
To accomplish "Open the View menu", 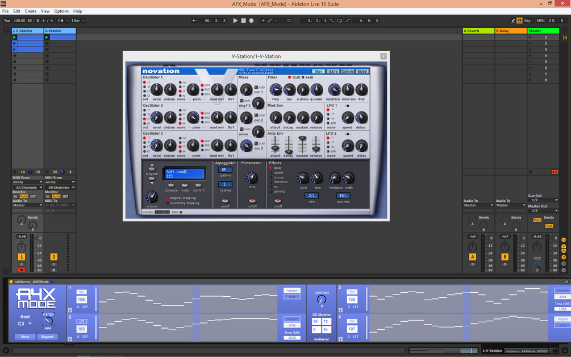I will 45,11.
